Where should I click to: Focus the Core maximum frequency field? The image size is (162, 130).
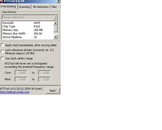[x=45, y=73]
